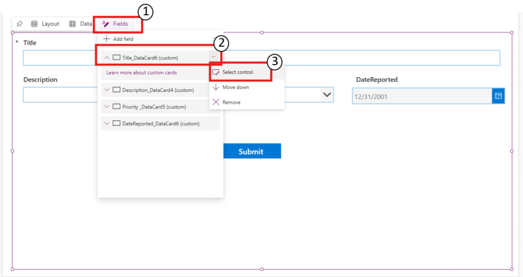Click the Description field label

click(40, 80)
